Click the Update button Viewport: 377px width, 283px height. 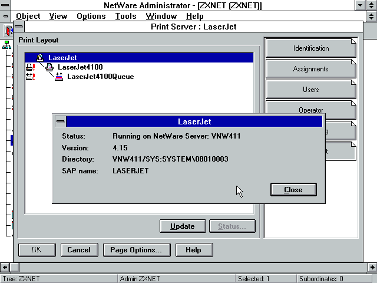(183, 226)
